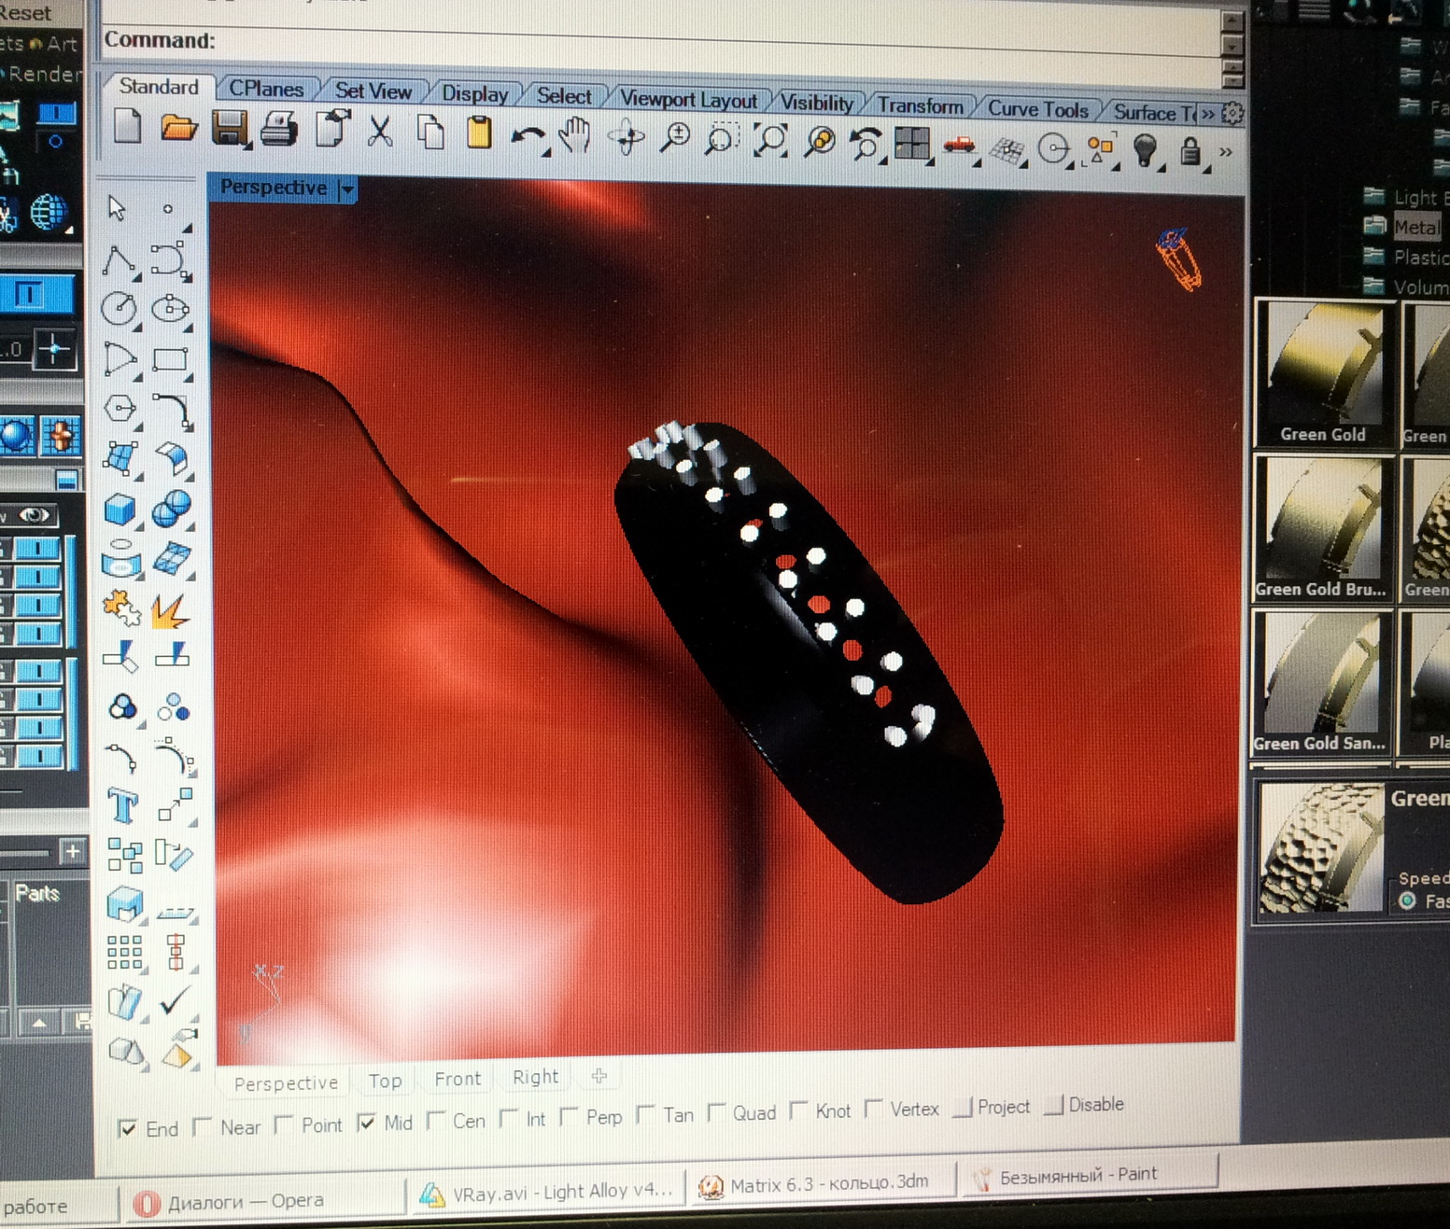Switch to the Curve Tools tab

click(1037, 109)
